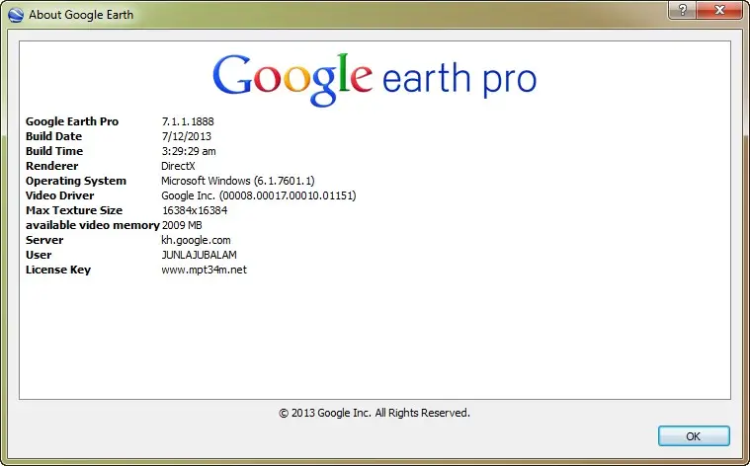Image resolution: width=750 pixels, height=466 pixels.
Task: Click the License Key label
Action: tap(58, 270)
